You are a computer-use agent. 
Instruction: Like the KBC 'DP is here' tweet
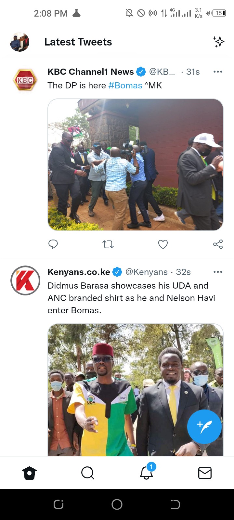click(163, 244)
